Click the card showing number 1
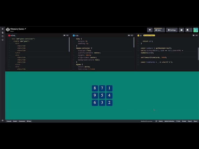Viewport: 199px width, 149px height. coord(109,88)
